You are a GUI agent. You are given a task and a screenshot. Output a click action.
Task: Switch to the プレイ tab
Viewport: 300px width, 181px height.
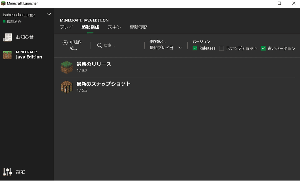tap(66, 27)
